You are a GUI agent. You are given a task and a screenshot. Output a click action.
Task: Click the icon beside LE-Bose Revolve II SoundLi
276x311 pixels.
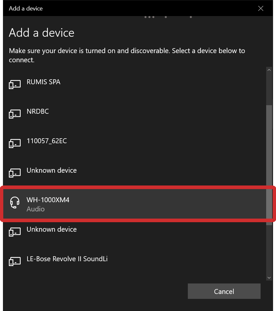14,262
